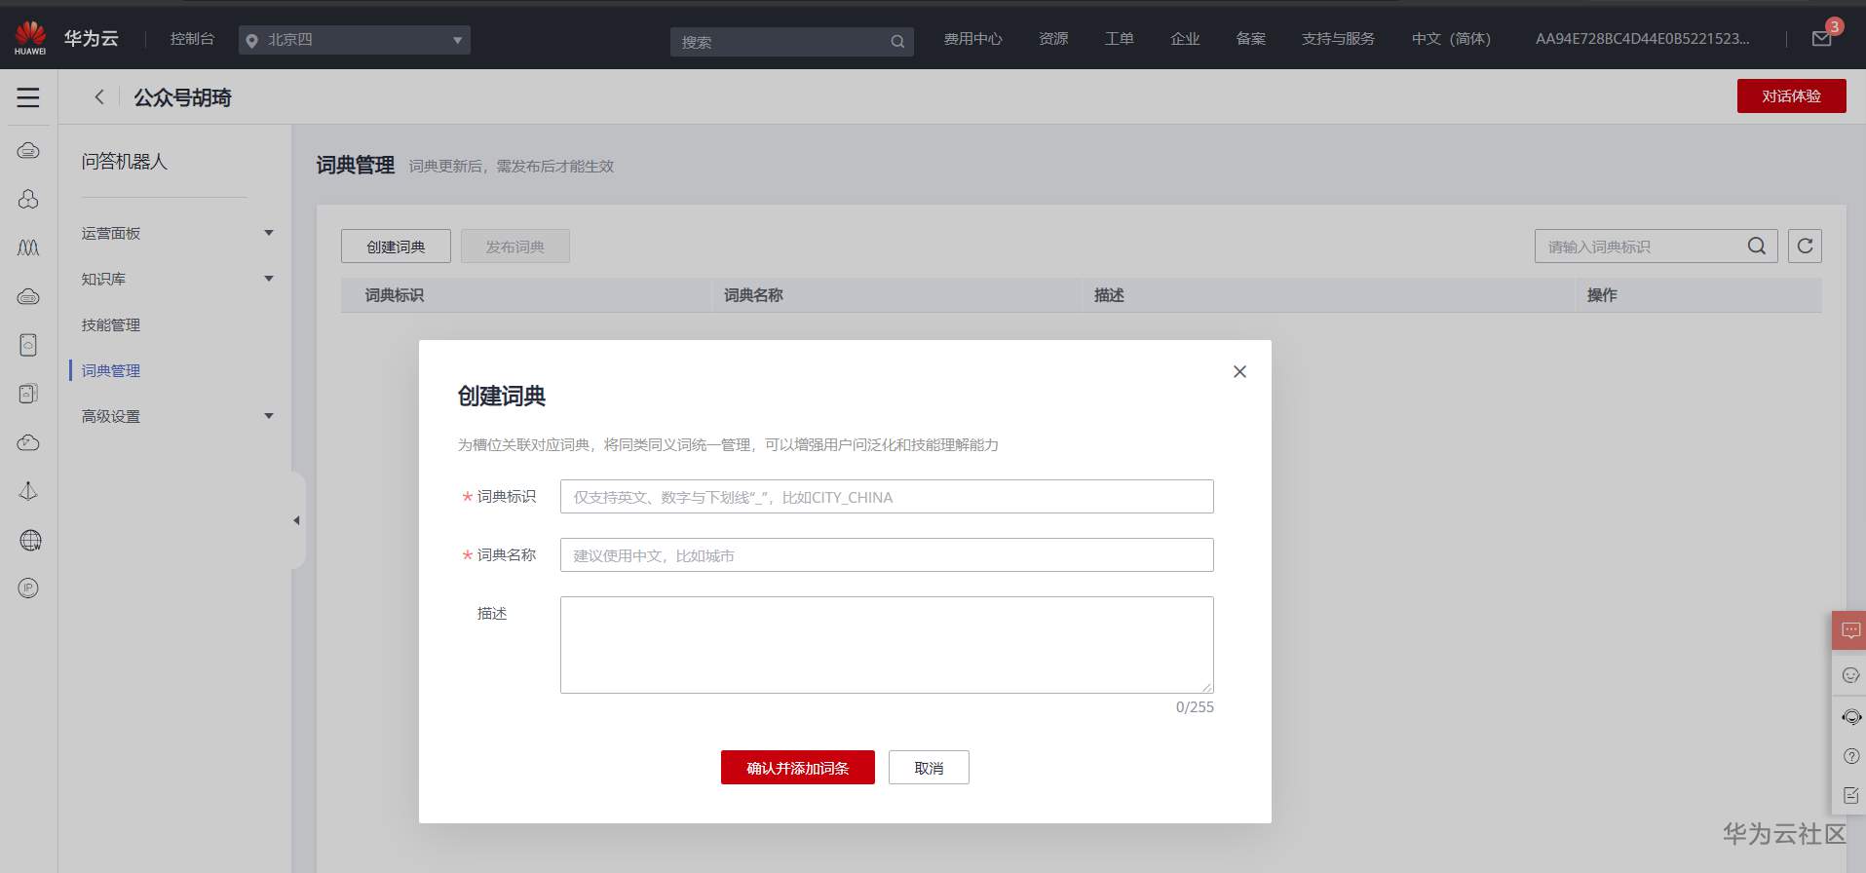The image size is (1866, 873).
Task: Click the question mark help icon
Action: 1851,756
